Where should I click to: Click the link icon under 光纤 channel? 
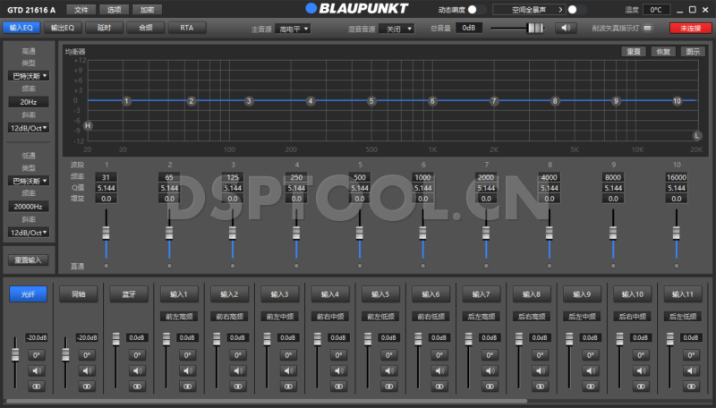click(37, 387)
